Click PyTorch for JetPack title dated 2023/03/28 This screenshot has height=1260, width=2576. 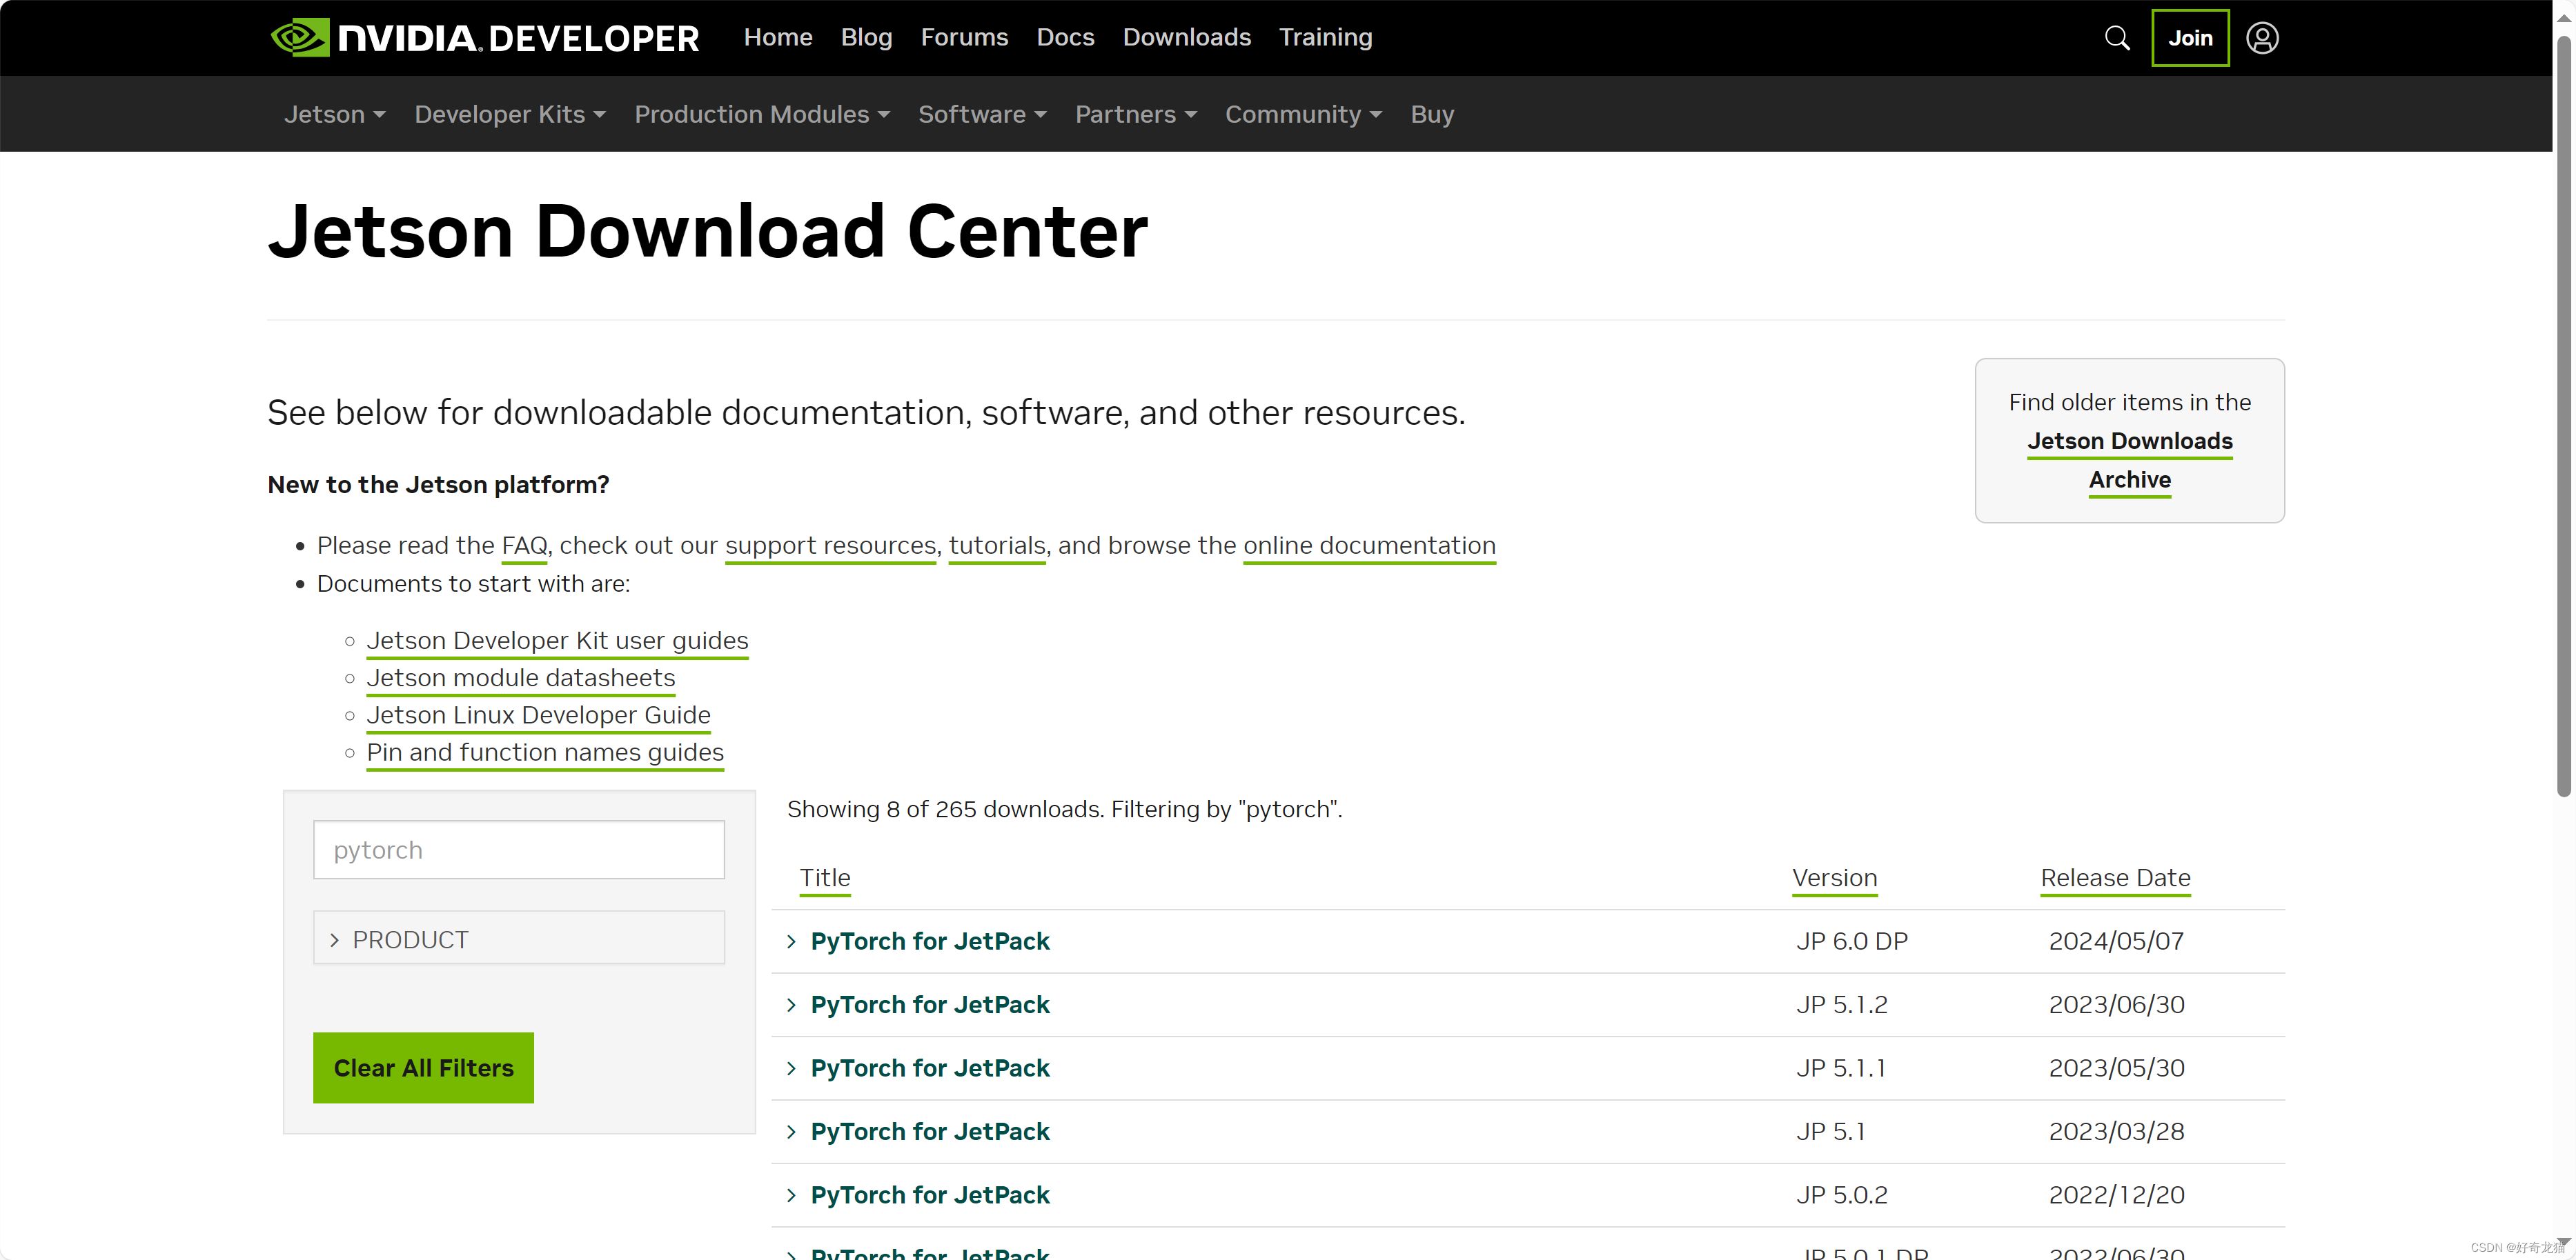930,1132
